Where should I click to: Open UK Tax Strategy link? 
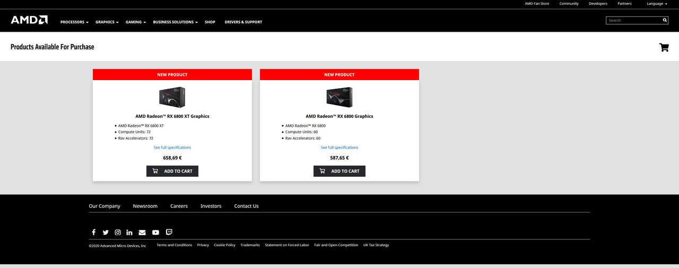click(376, 245)
